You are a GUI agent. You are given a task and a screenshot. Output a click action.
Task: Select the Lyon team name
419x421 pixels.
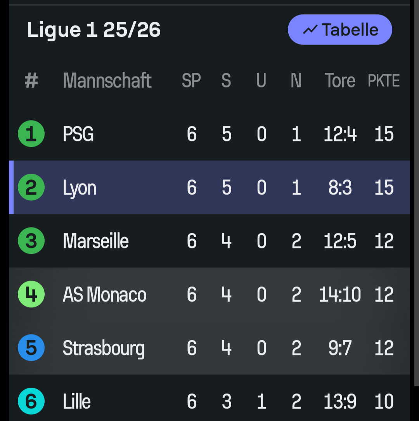pyautogui.click(x=80, y=188)
